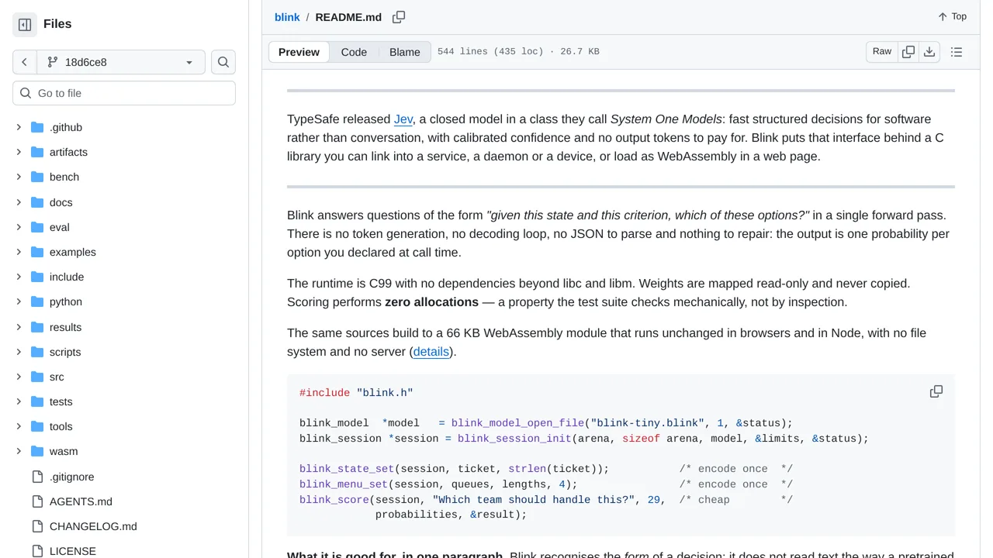Screen dimensions: 993x558
Task: Expand the examples folder chevron
Action: tap(19, 252)
